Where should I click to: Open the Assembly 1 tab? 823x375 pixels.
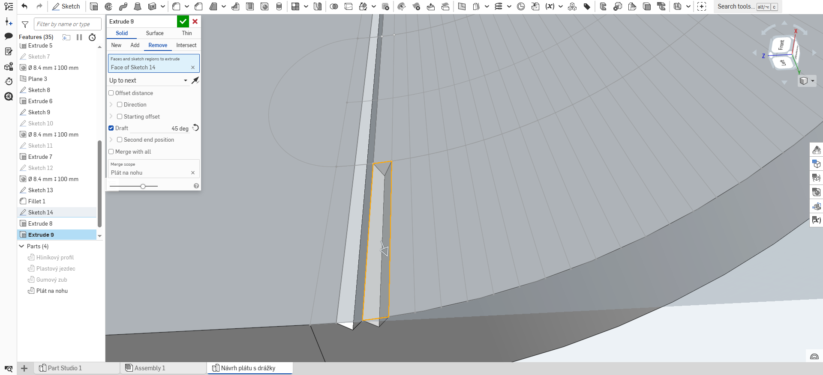pos(150,368)
